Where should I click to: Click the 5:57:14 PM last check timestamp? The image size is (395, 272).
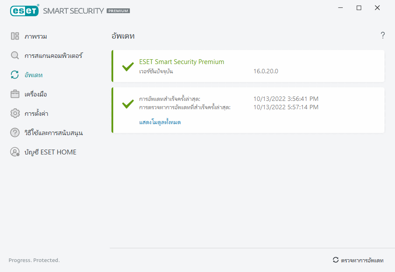click(x=286, y=107)
